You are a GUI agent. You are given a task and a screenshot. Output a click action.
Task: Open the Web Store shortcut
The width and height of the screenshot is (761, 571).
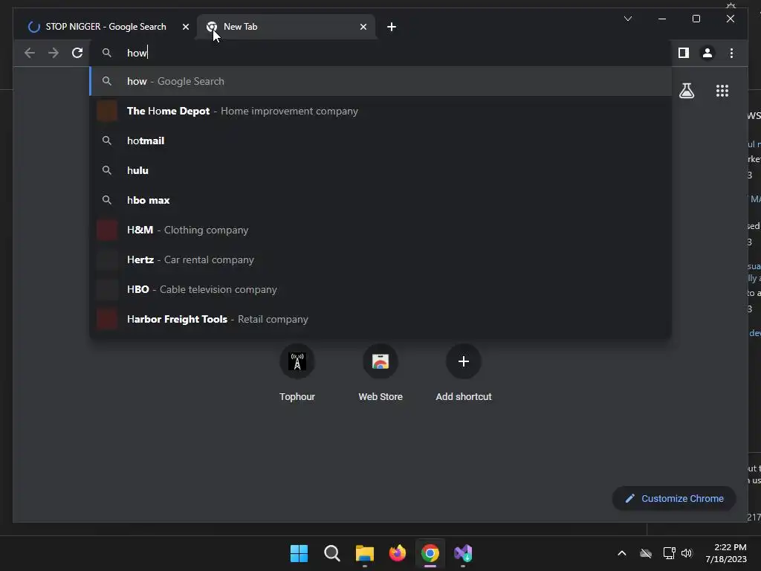click(x=380, y=373)
